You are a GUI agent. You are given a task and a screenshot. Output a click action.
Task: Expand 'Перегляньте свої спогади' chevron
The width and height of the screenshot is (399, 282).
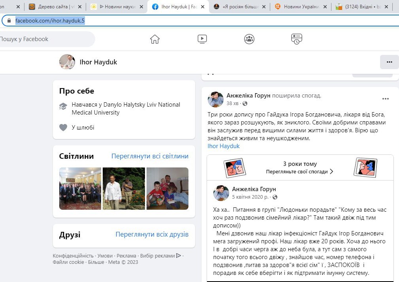click(331, 171)
